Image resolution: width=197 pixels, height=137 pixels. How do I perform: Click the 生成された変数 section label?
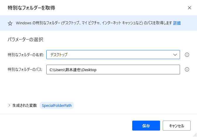pyautogui.click(x=25, y=105)
